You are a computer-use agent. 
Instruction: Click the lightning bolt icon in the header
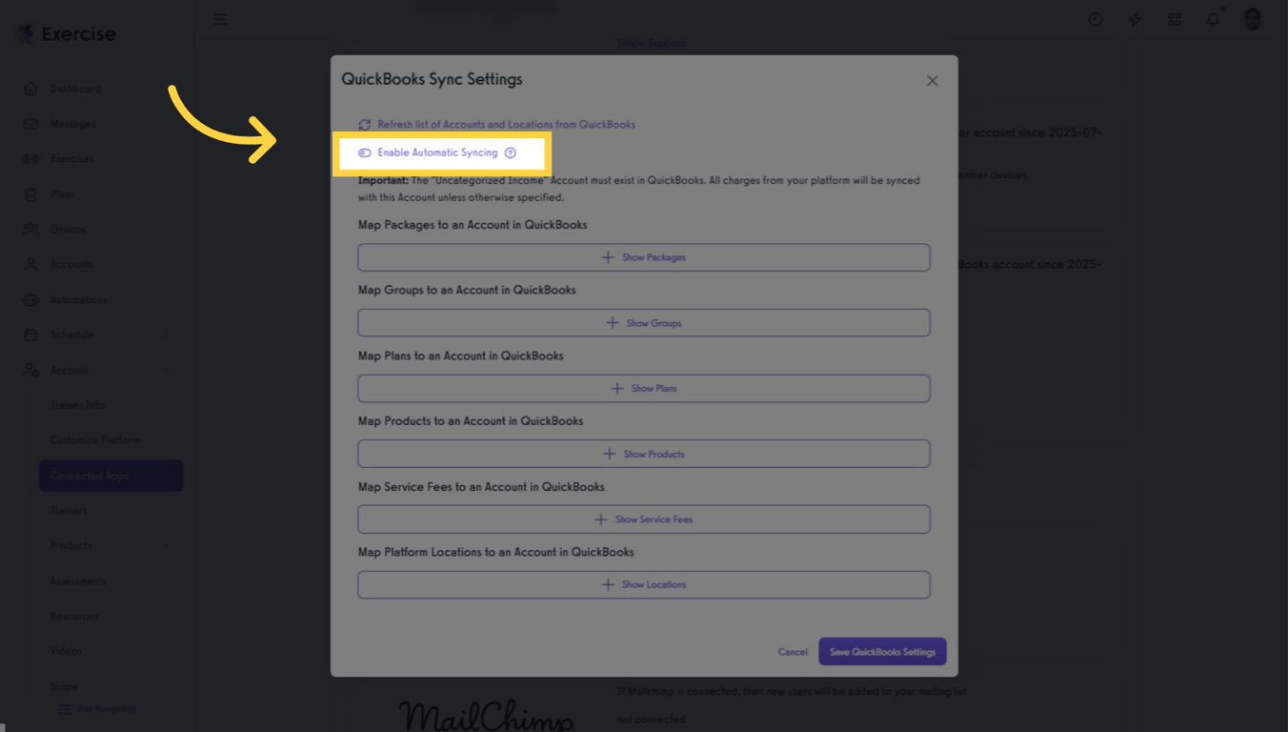[1135, 19]
